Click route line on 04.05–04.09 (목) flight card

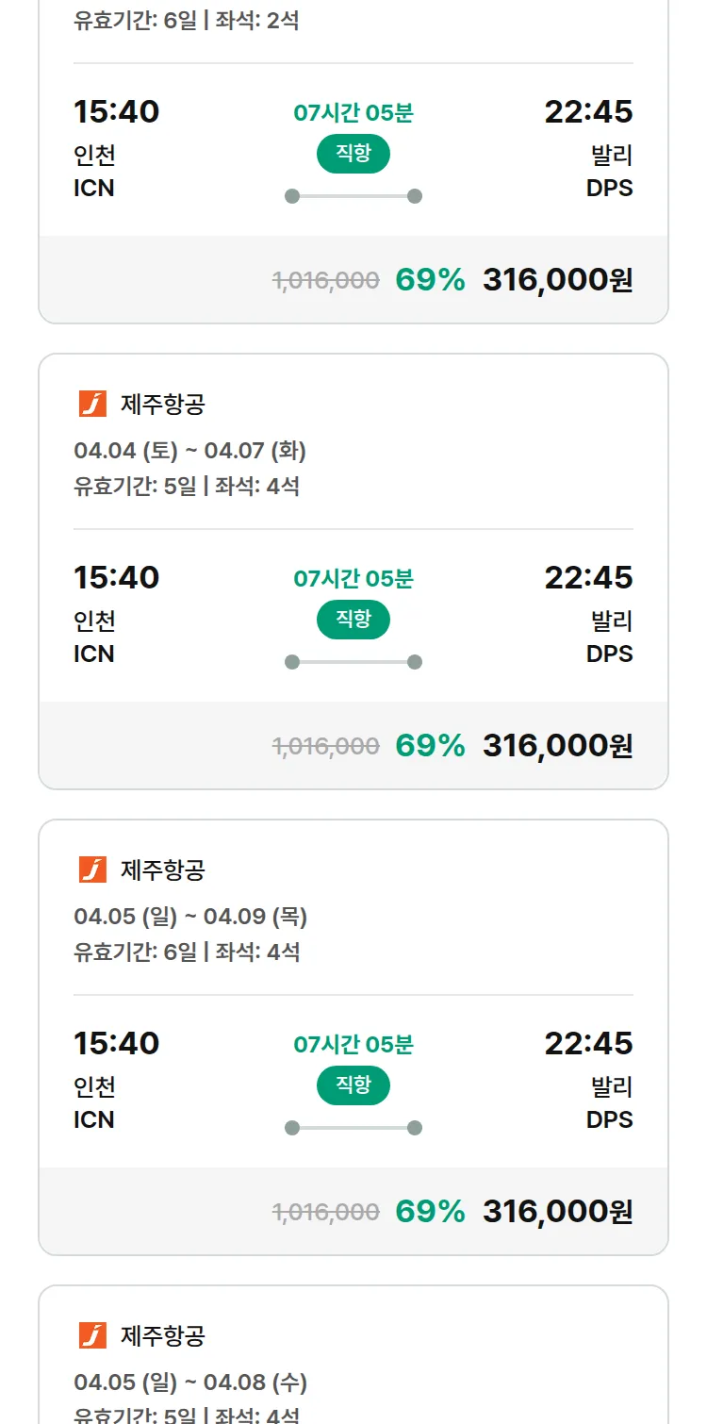pos(353,1128)
